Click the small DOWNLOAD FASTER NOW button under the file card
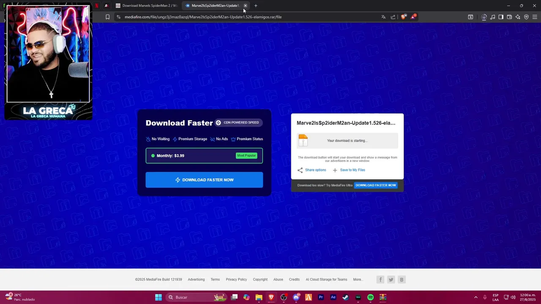 [376, 185]
